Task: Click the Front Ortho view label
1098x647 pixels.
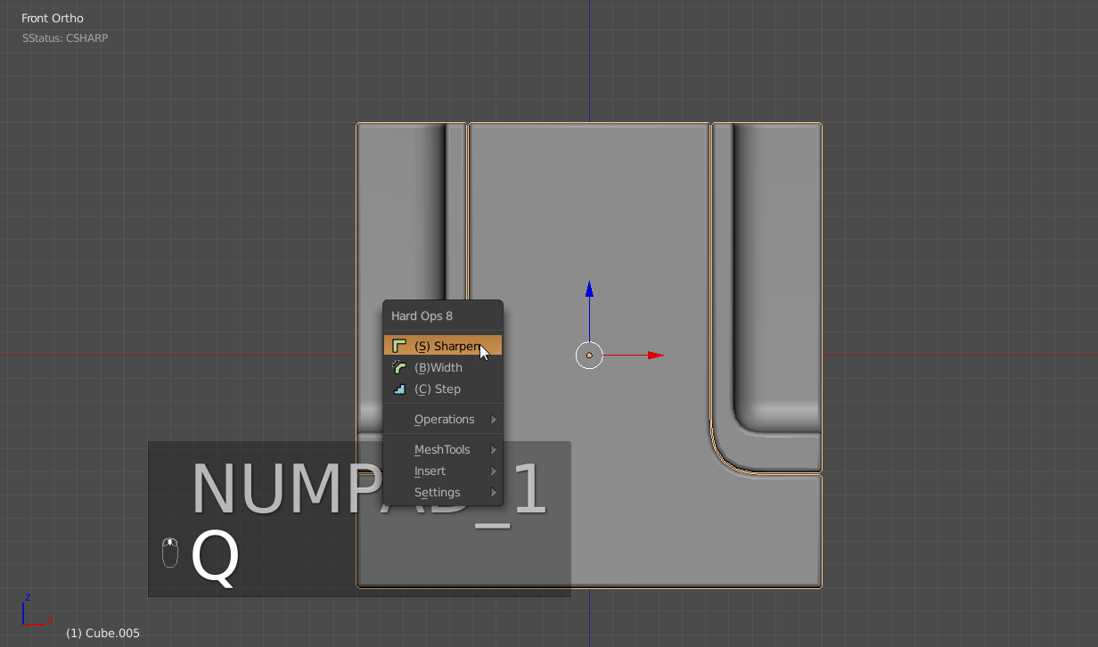Action: click(x=53, y=18)
